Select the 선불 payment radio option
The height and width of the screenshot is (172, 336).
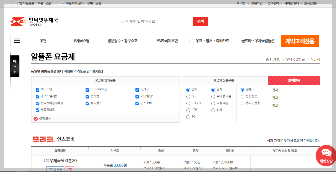(x=213, y=110)
